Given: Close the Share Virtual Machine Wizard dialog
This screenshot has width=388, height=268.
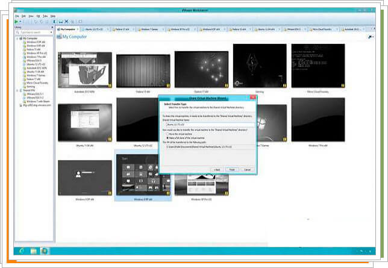Looking at the screenshot, I should pos(252,96).
